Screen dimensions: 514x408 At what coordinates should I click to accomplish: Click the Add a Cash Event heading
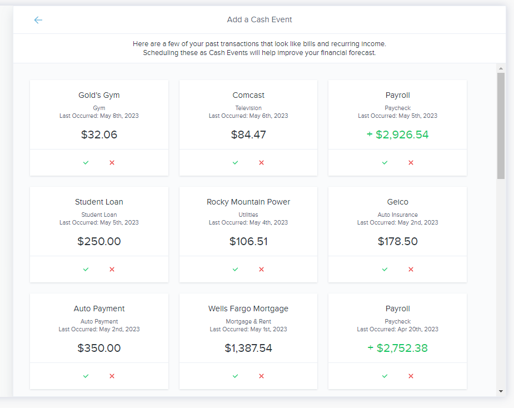[260, 19]
